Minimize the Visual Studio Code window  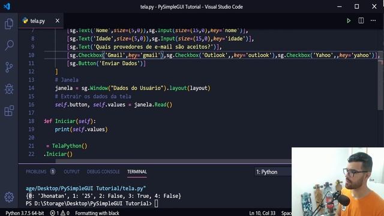tap(340, 7)
